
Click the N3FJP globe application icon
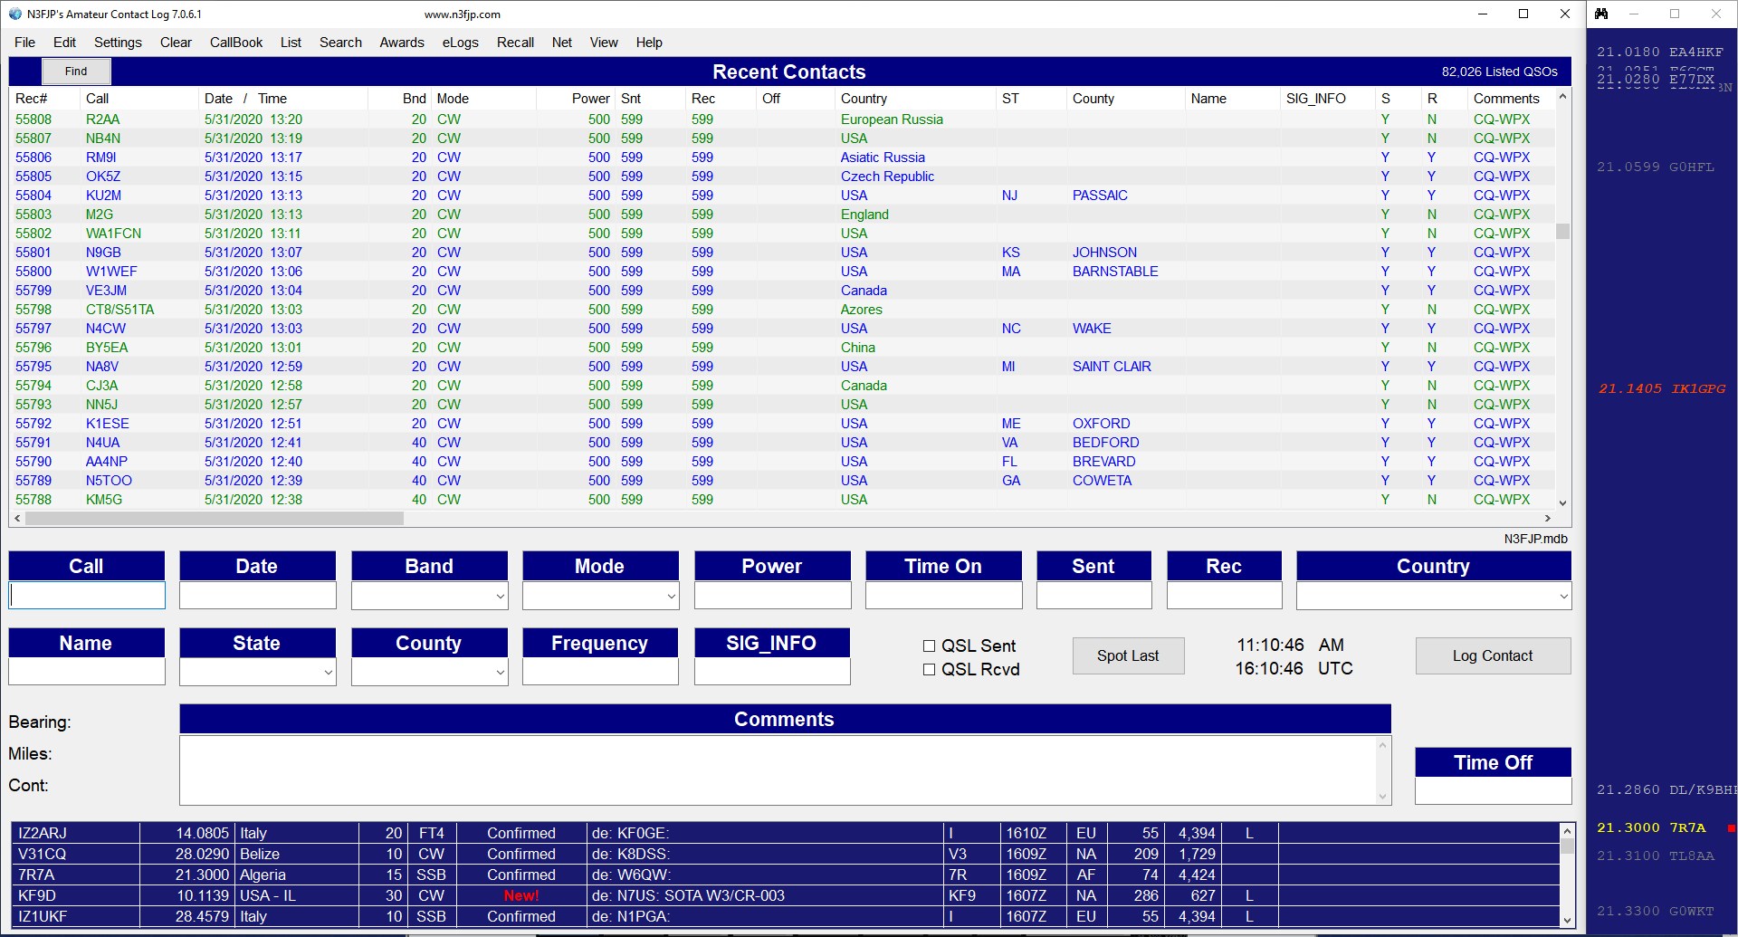(15, 14)
